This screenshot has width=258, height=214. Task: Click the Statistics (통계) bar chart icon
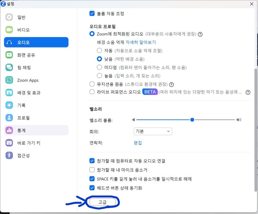[9, 130]
